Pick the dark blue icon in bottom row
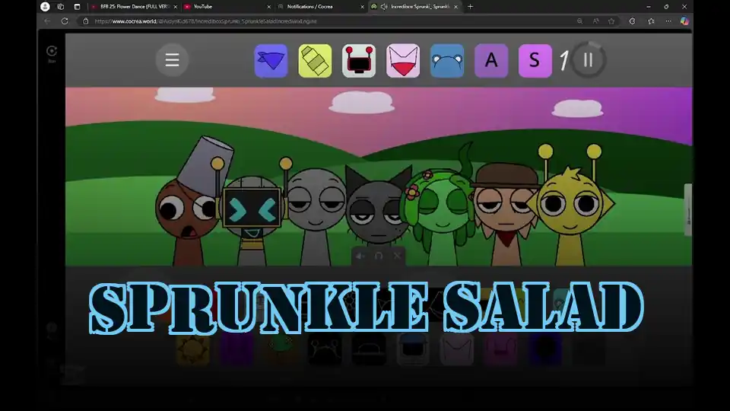Screen dimensions: 730x411 (544, 349)
